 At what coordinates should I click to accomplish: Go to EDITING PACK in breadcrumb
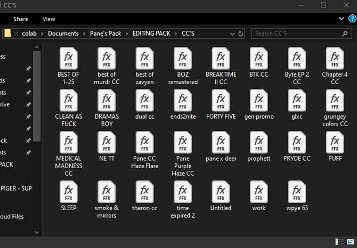[x=151, y=34]
